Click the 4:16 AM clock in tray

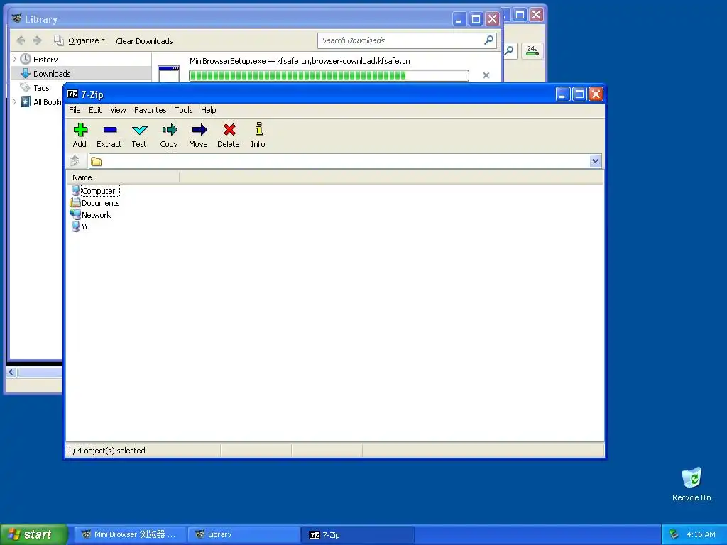(701, 534)
